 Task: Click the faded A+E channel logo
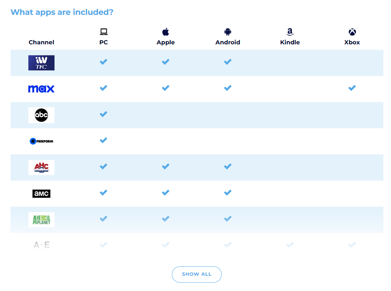(x=41, y=245)
